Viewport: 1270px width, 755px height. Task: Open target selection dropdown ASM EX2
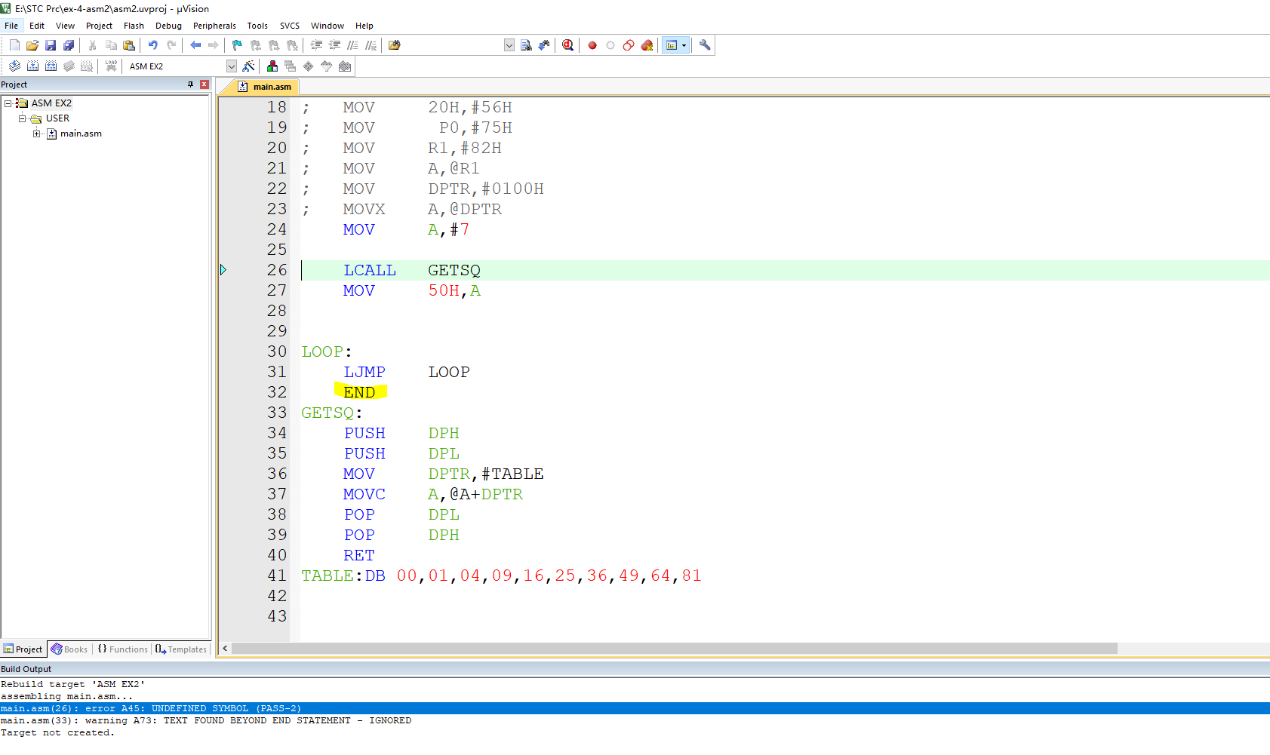coord(232,66)
